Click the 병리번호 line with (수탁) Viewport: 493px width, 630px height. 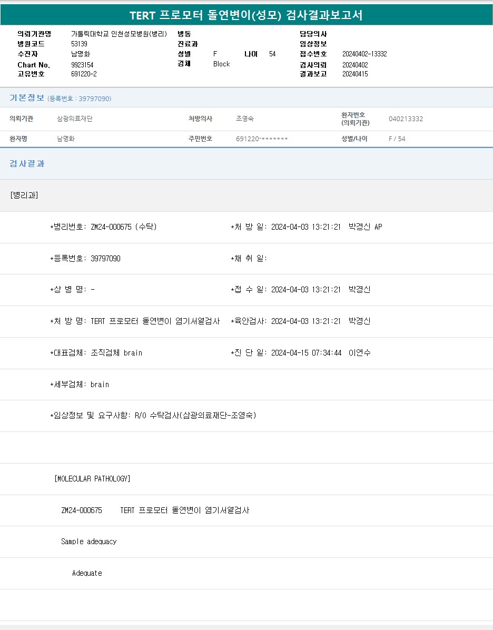coord(103,227)
